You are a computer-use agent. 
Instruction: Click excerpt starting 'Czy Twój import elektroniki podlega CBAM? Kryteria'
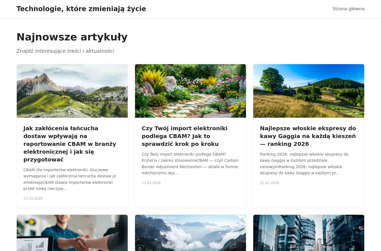point(190,164)
